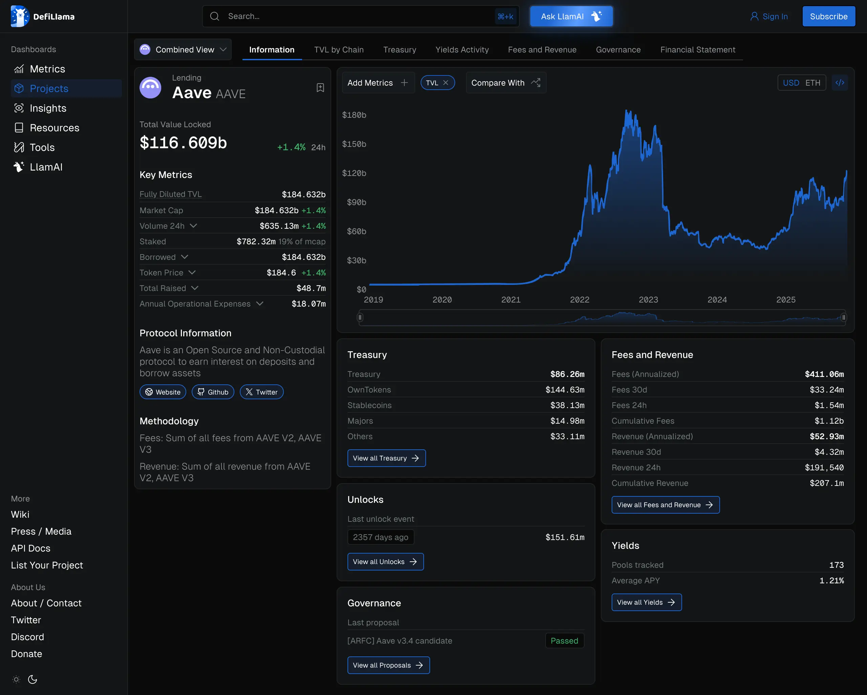
Task: Click the plus icon on Add Metrics
Action: [x=404, y=83]
